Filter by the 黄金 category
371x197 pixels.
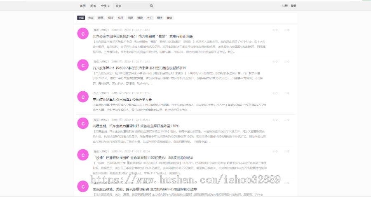170,18
